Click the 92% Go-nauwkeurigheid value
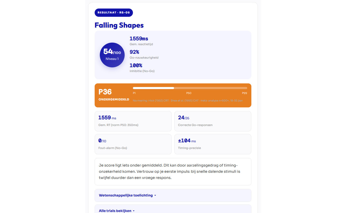Viewport: 346px width, 213px height. tap(134, 52)
